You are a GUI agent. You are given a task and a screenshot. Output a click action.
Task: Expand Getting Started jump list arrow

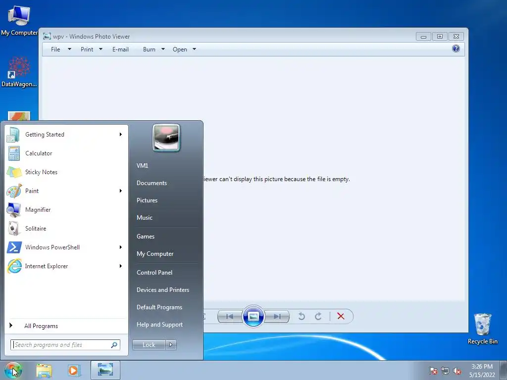121,135
